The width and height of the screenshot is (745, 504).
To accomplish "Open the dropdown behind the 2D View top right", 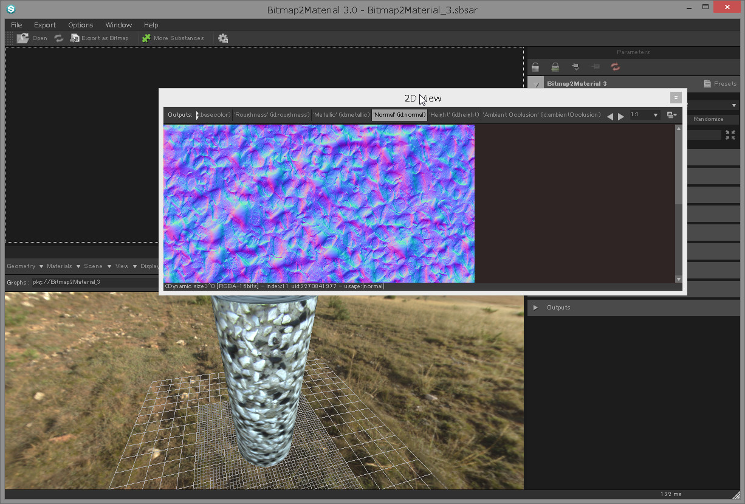I will (734, 106).
